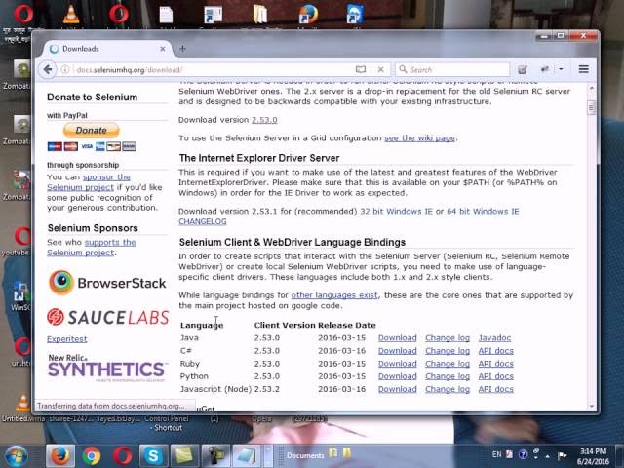This screenshot has width=624, height=468.
Task: Click Download in the Ruby row
Action: coord(397,364)
